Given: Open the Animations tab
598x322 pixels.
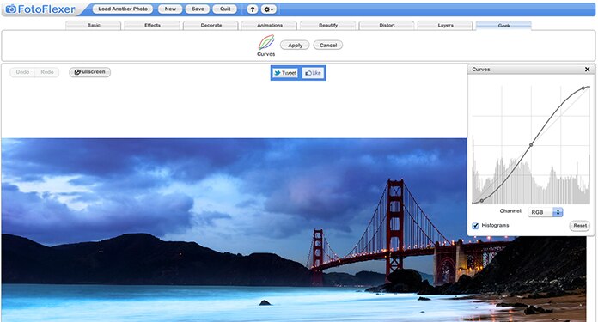Looking at the screenshot, I should pyautogui.click(x=270, y=26).
